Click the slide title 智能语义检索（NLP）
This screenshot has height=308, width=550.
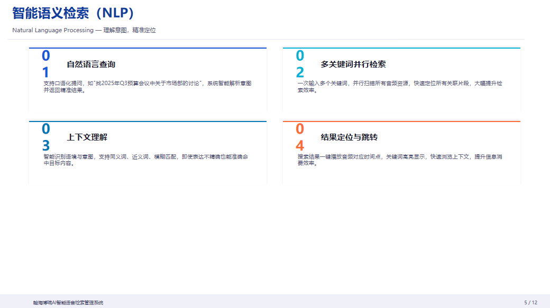[74, 13]
